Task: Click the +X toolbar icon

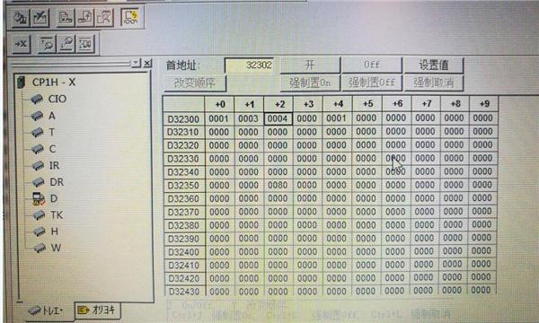Action: click(x=21, y=44)
